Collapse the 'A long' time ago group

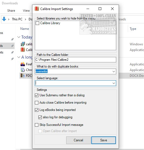pyautogui.click(x=19, y=57)
